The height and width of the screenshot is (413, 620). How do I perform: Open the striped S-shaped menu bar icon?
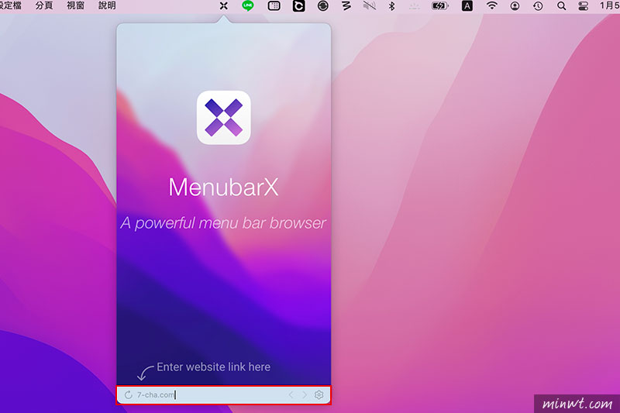(346, 5)
